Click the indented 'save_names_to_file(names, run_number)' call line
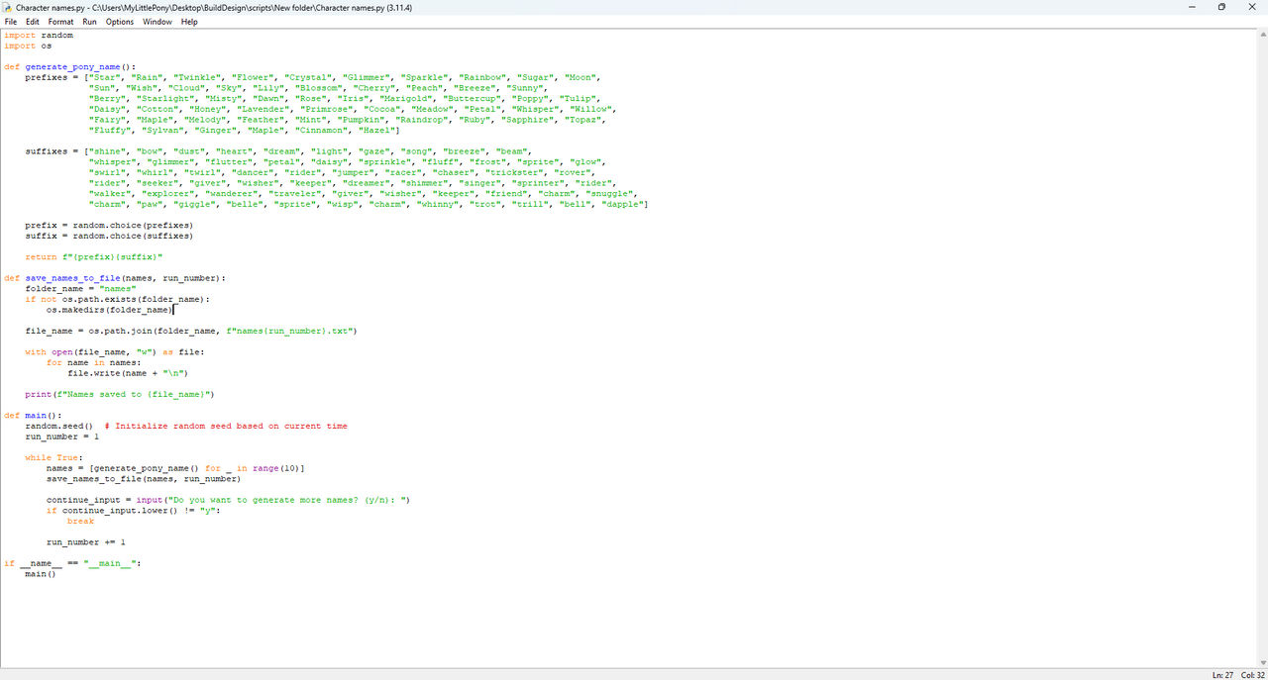The image size is (1268, 680). click(144, 479)
